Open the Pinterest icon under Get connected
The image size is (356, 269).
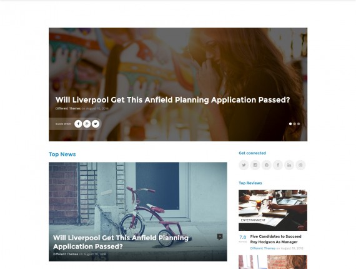pyautogui.click(x=267, y=165)
